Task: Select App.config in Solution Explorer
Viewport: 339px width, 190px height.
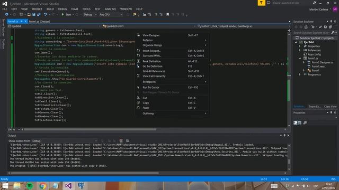Action: tap(314, 54)
